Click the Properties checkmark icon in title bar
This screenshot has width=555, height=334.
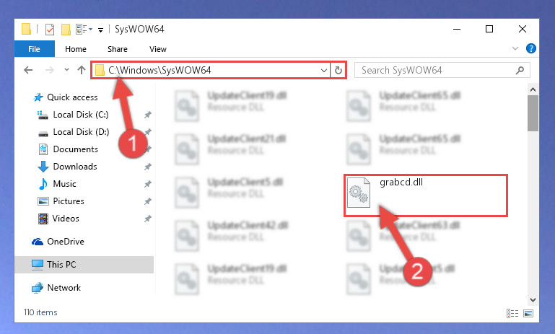[50, 30]
